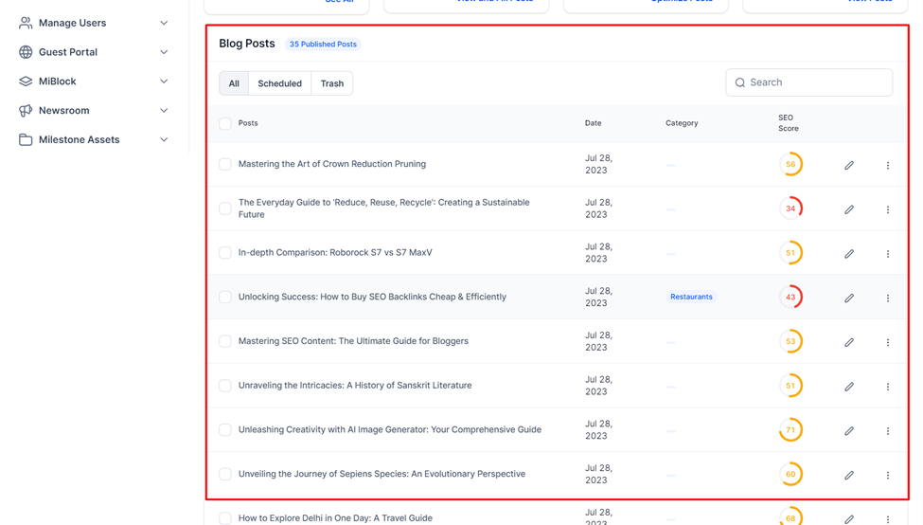Click the Milestone Assets folder icon
Viewport: 923px width, 525px height.
[x=26, y=139]
